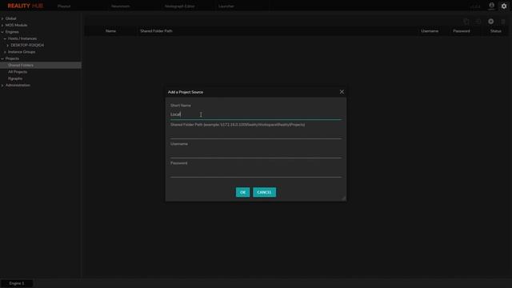Screen dimensions: 512x288
Task: Click the edit icon in the shared folders toolbar
Action: (x=478, y=22)
